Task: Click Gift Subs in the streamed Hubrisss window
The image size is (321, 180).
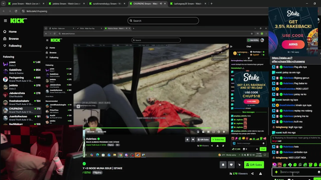Action: click(x=203, y=139)
